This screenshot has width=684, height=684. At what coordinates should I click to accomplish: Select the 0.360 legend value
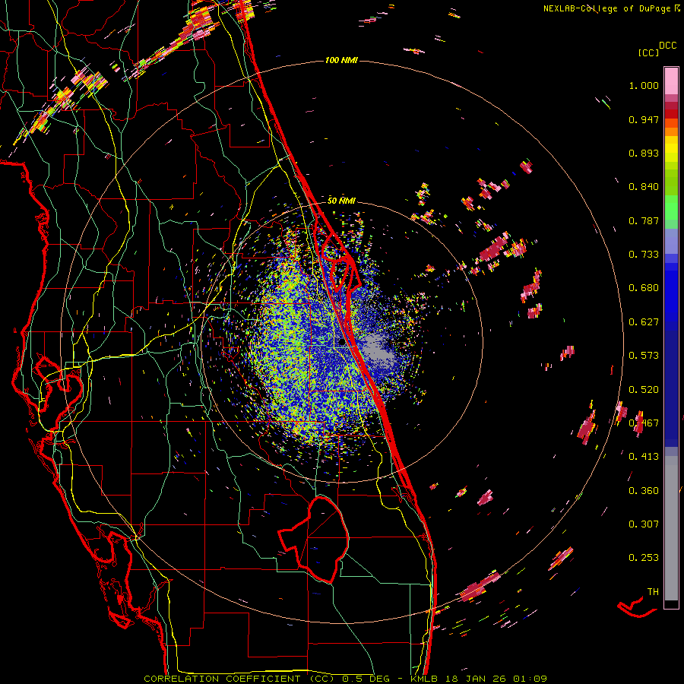(644, 491)
